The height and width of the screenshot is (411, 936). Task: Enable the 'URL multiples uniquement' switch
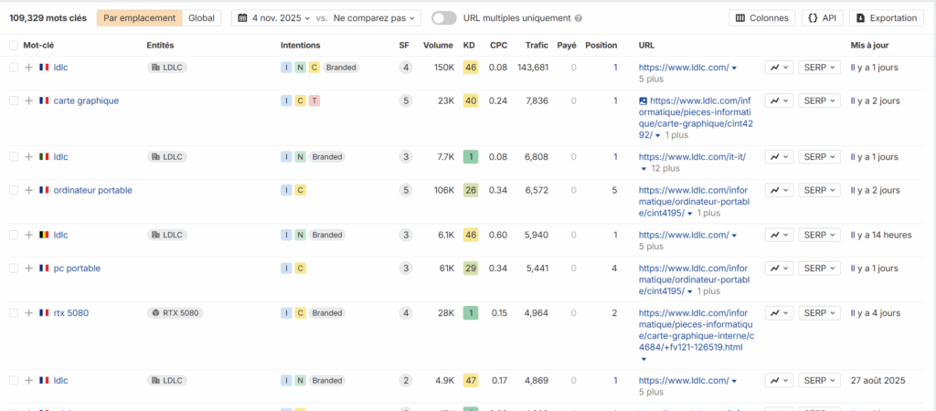coord(444,18)
